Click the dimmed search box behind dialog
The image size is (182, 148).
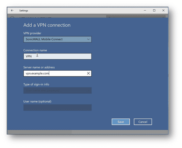(x=136, y=16)
